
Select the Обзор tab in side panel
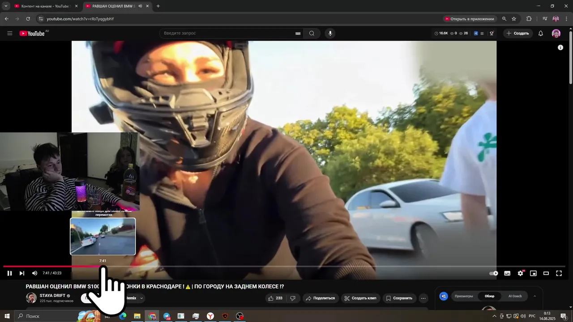point(489,296)
